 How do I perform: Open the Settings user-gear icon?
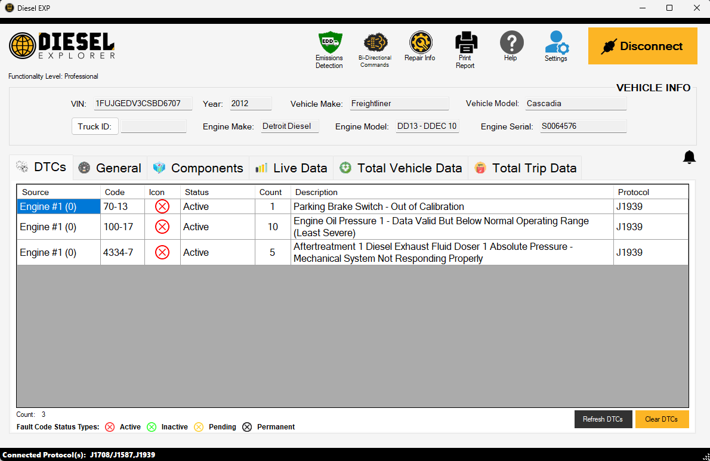point(557,42)
